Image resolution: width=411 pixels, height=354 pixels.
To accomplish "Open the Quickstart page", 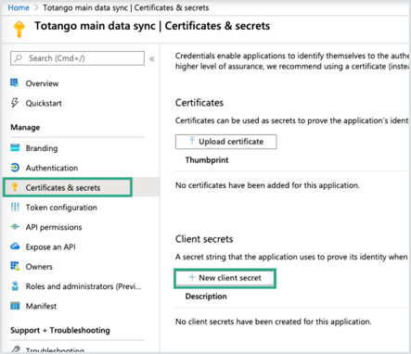I will click(x=44, y=103).
